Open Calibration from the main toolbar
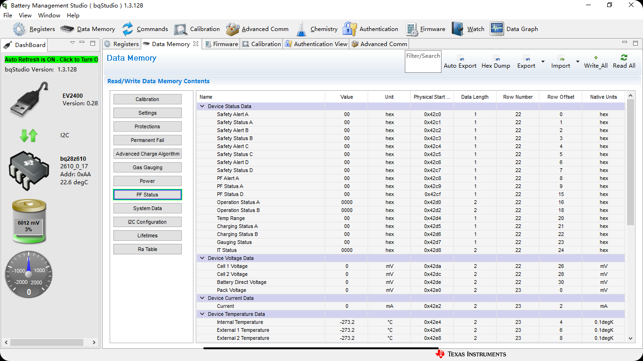Image resolution: width=643 pixels, height=361 pixels. [197, 29]
